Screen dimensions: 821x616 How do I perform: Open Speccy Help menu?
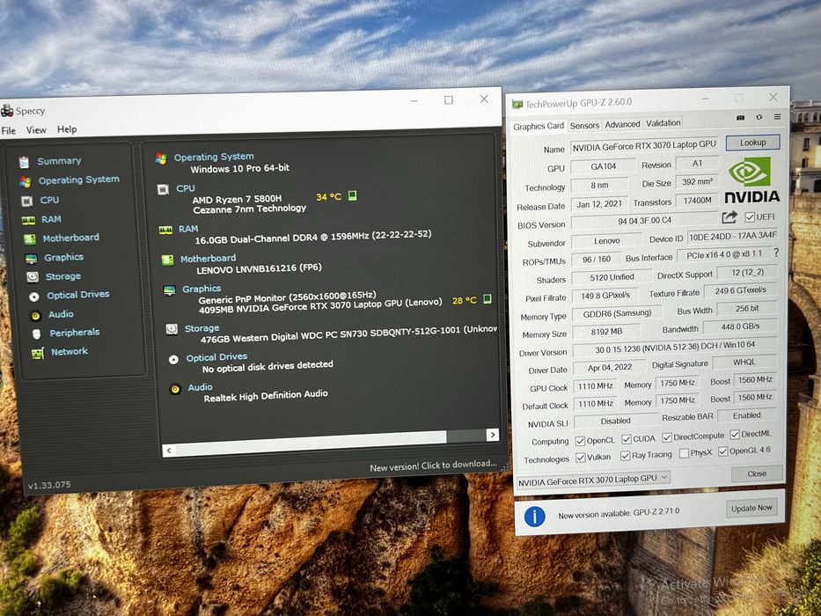67,128
